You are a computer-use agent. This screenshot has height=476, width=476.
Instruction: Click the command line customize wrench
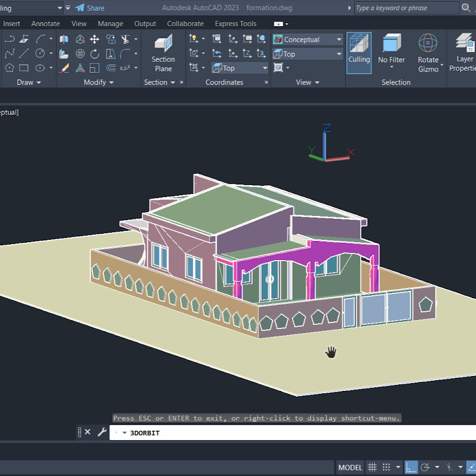coord(102,433)
